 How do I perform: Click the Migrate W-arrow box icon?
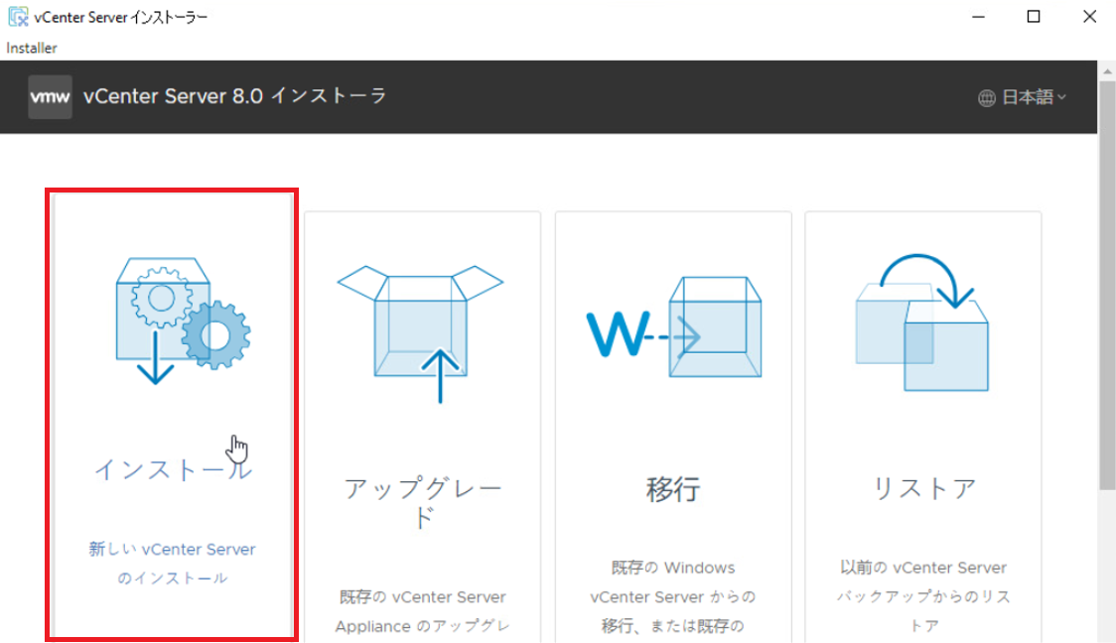(674, 327)
